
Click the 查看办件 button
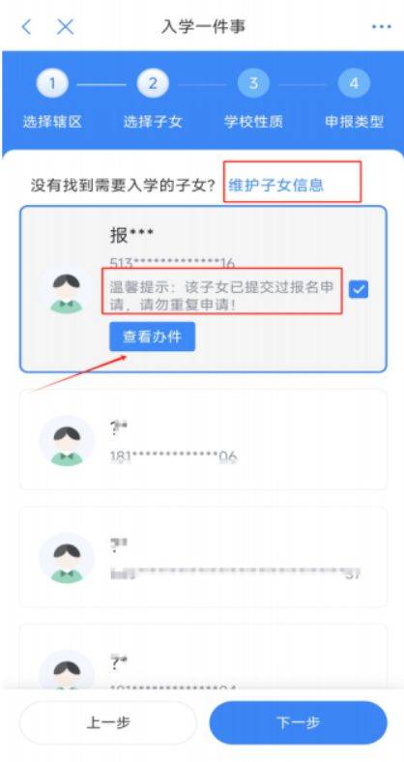pos(152,337)
